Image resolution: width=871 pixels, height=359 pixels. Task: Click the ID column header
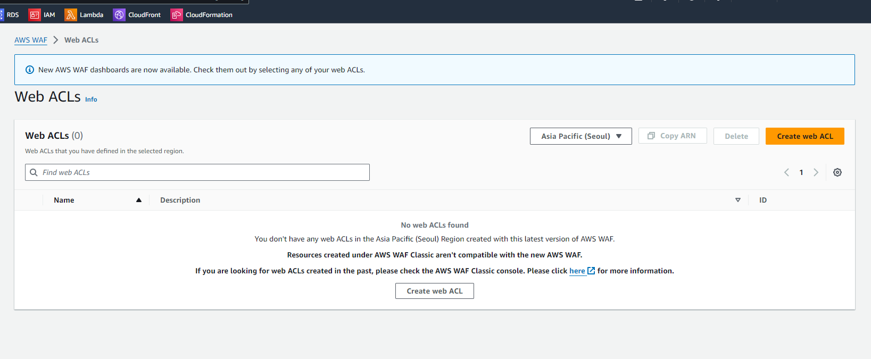coord(763,200)
